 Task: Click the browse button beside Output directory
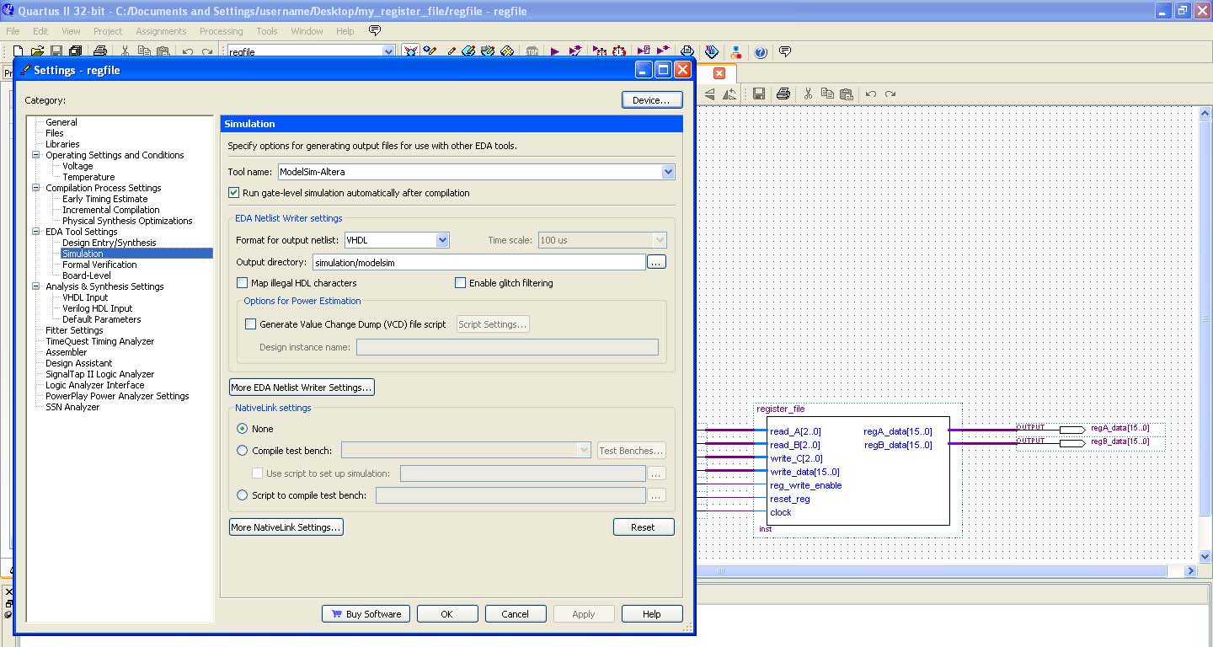tap(657, 262)
